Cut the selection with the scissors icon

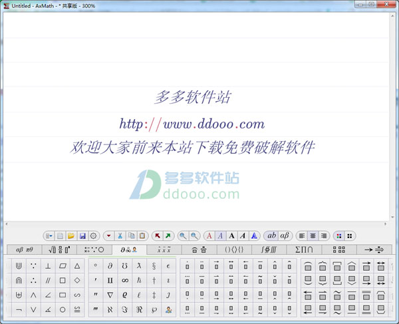click(x=120, y=236)
